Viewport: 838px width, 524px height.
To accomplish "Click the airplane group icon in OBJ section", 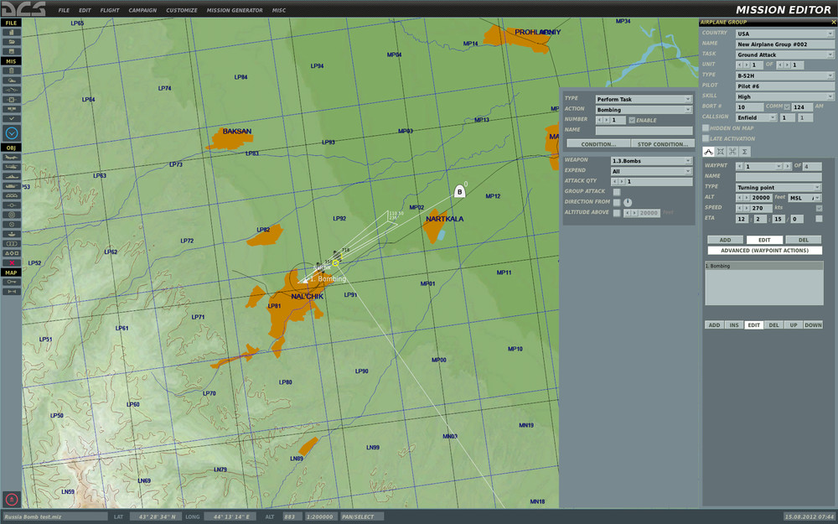I will pyautogui.click(x=11, y=157).
